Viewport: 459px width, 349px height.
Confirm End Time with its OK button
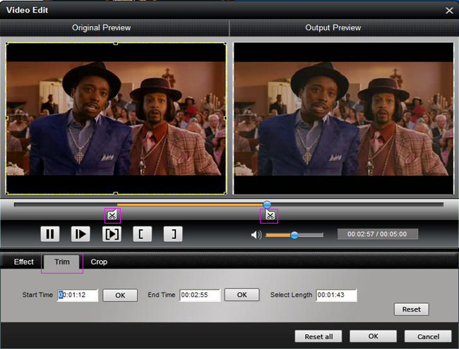(x=242, y=295)
